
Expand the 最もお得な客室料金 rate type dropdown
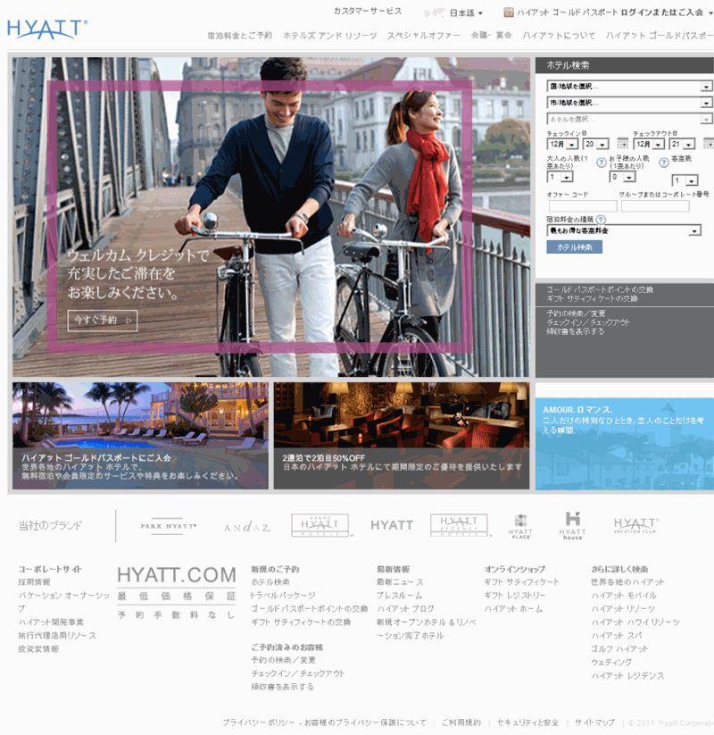point(623,230)
